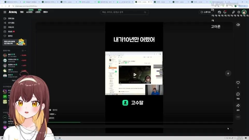Screen dimensions: 249x140
Task: Open the notification center in taskbar corner
Action: (246, 138)
